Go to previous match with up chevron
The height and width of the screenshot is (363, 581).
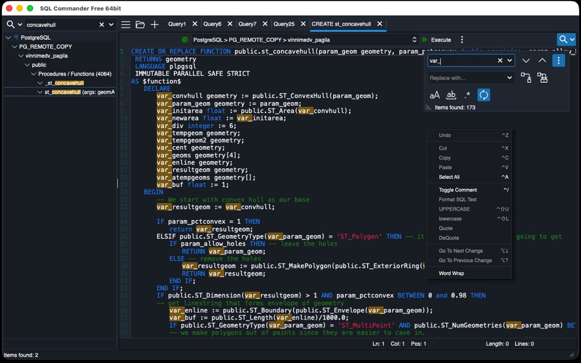(x=542, y=61)
